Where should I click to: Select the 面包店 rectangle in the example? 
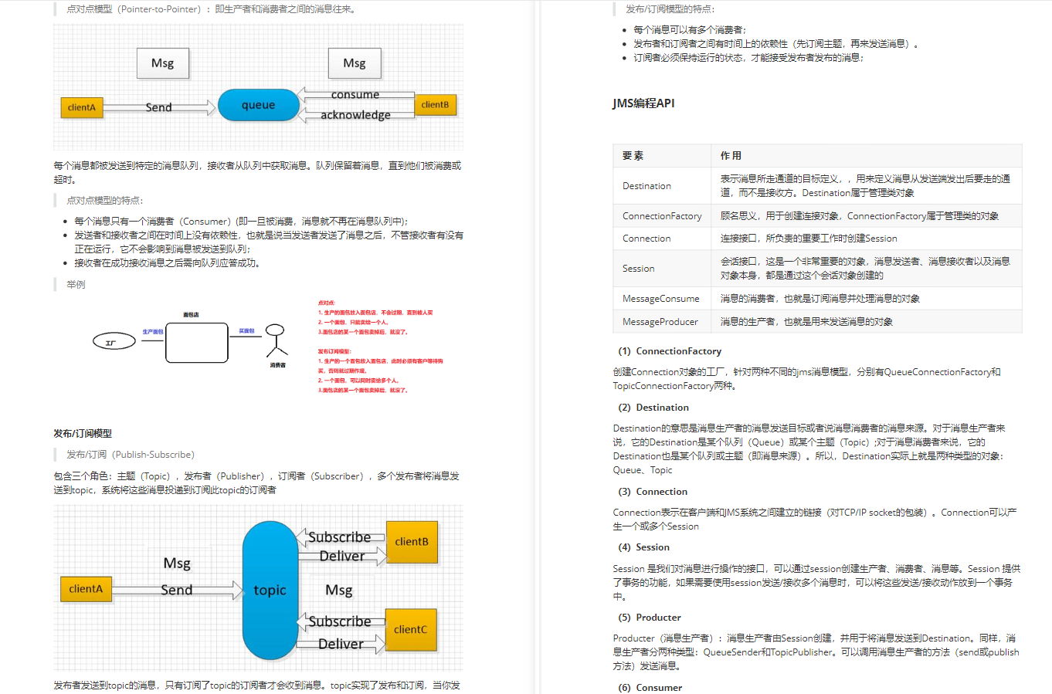click(x=196, y=342)
